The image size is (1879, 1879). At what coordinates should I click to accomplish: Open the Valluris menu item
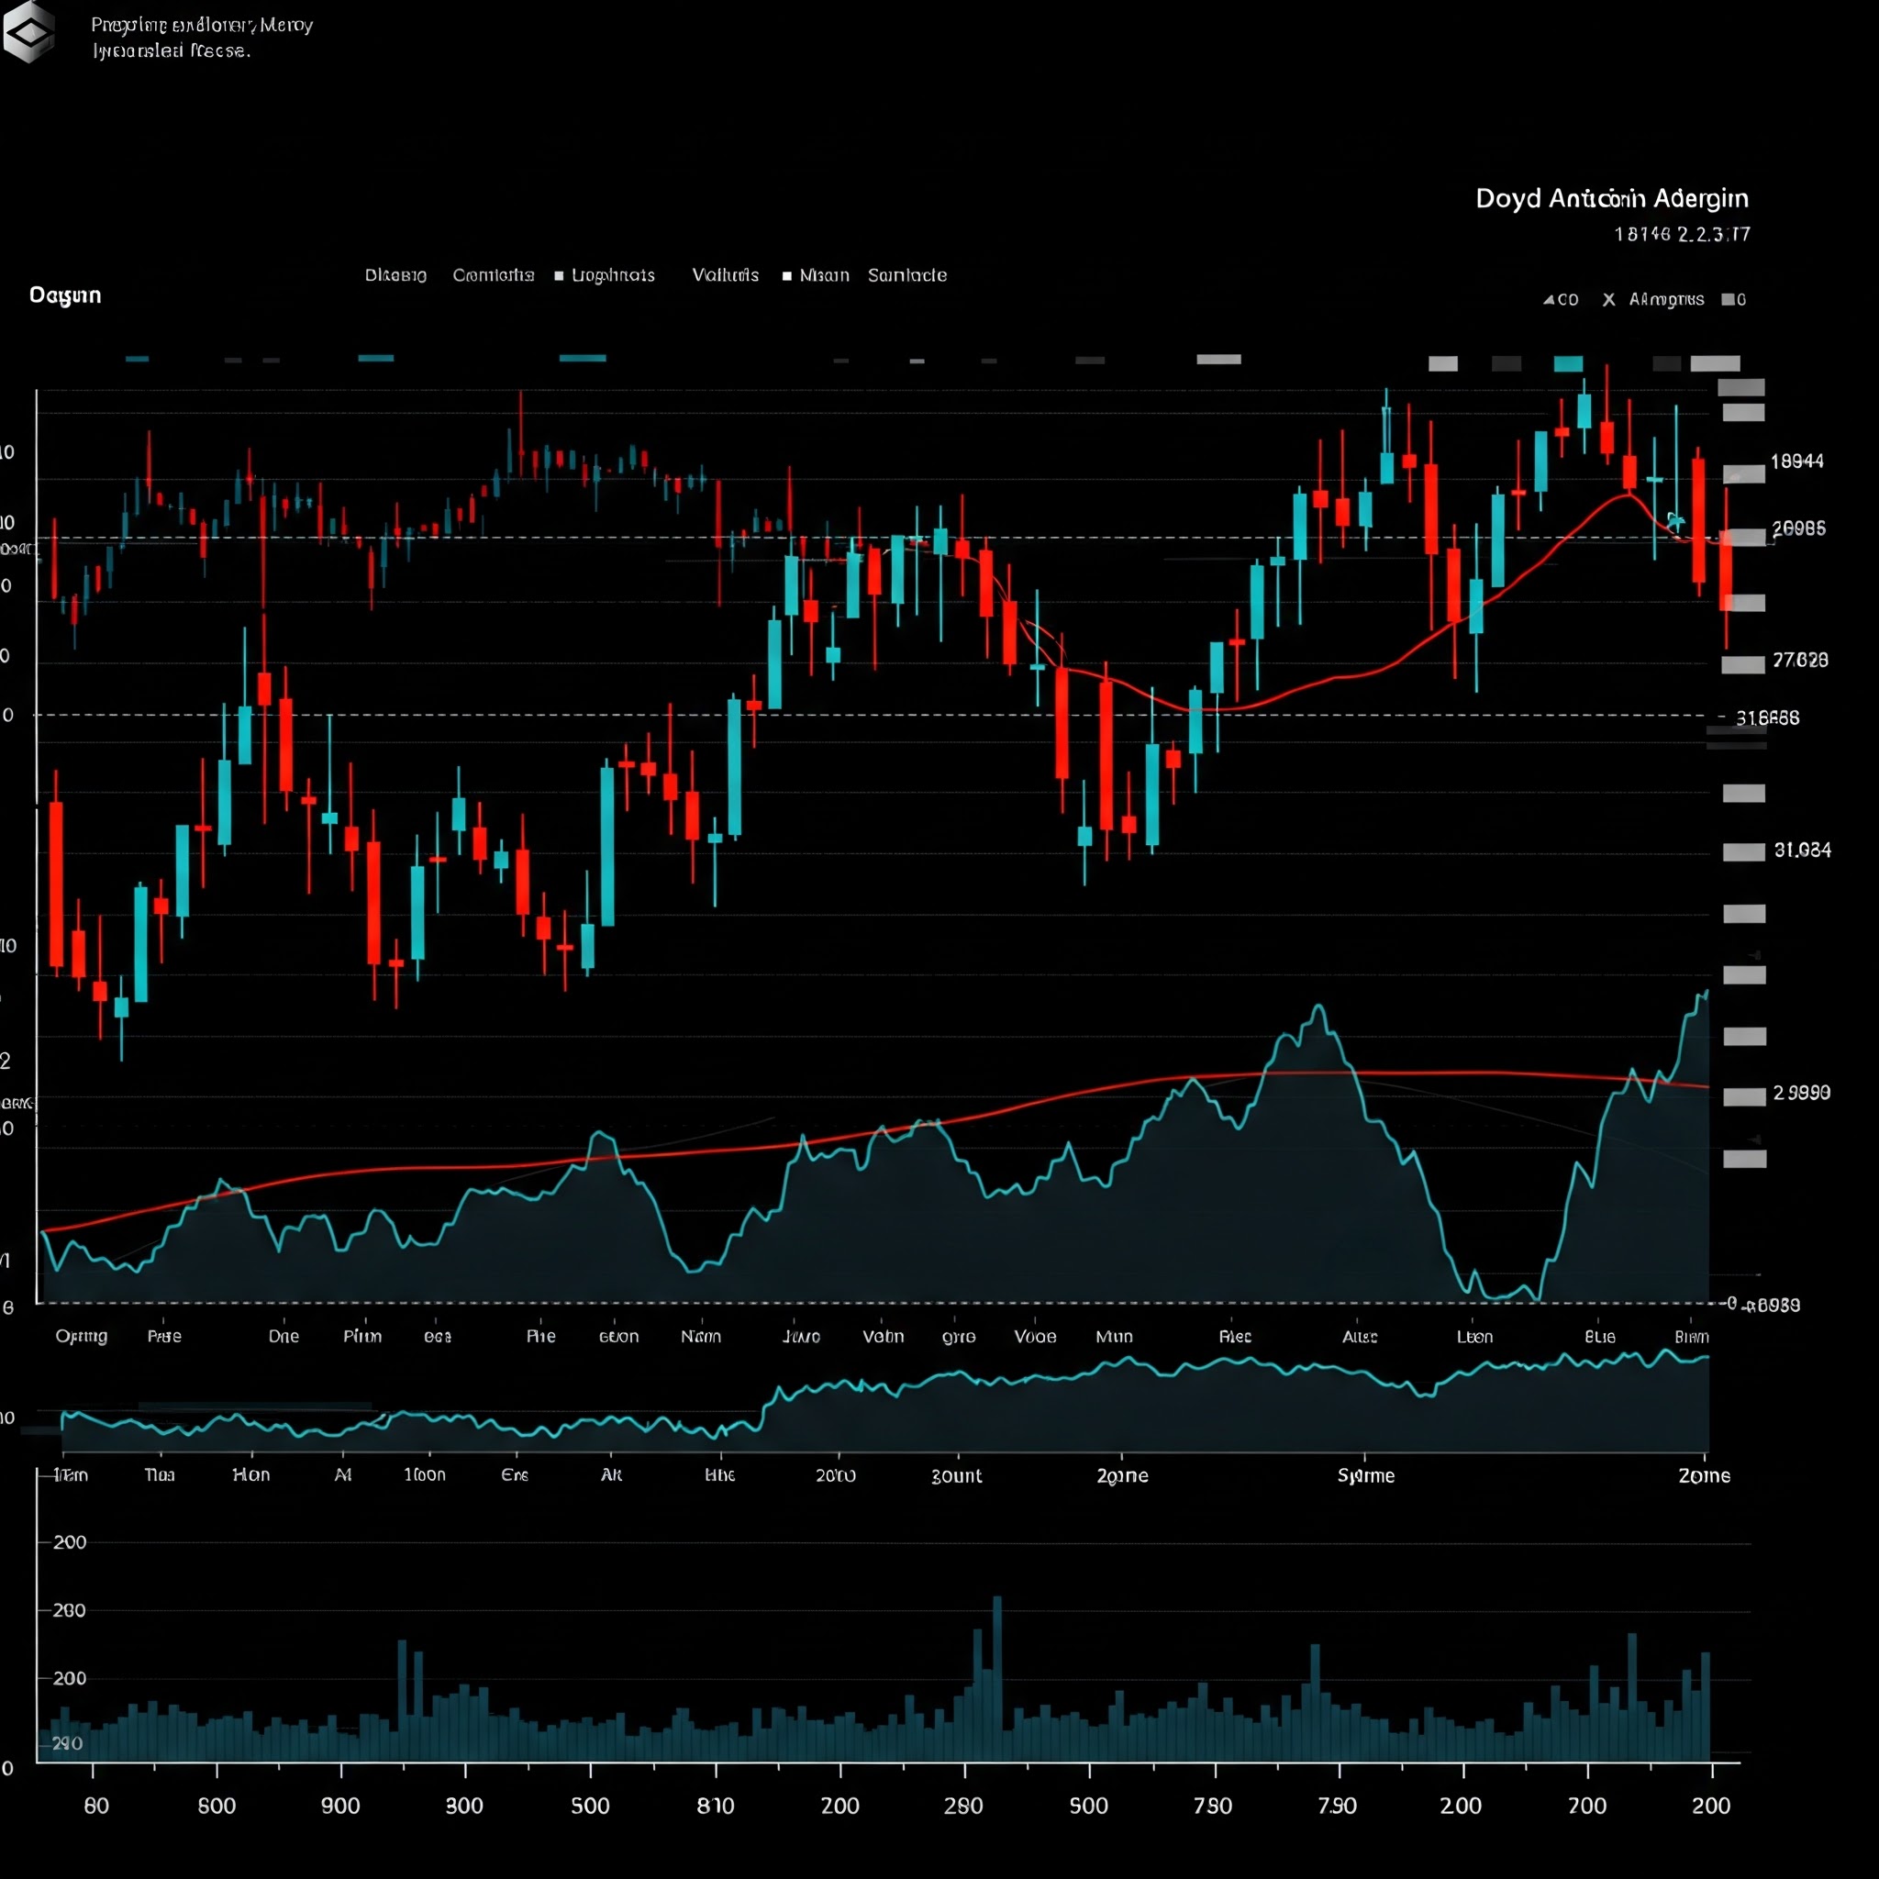tap(725, 275)
